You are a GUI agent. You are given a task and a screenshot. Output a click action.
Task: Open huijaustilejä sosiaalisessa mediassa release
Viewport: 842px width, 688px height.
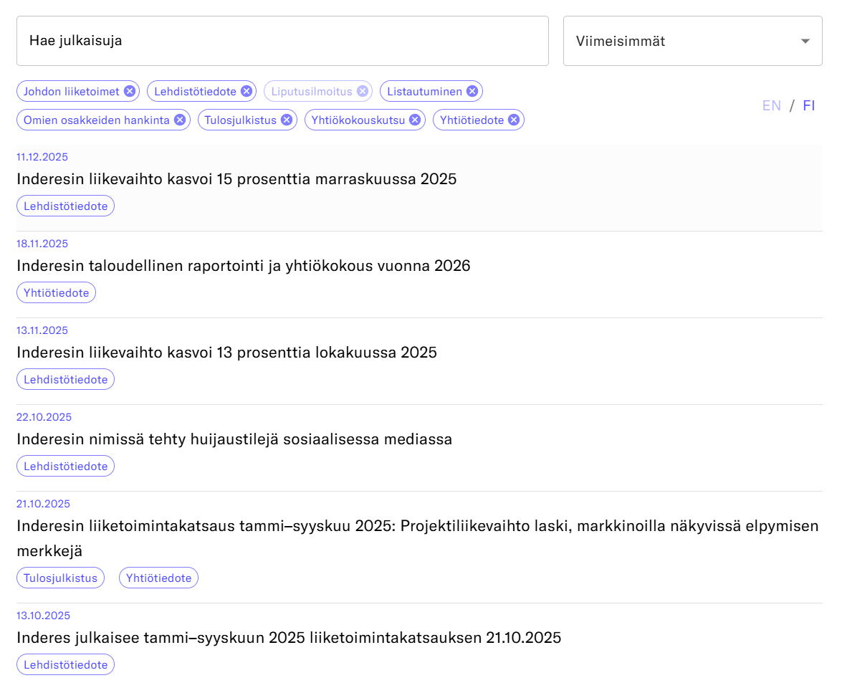(234, 439)
